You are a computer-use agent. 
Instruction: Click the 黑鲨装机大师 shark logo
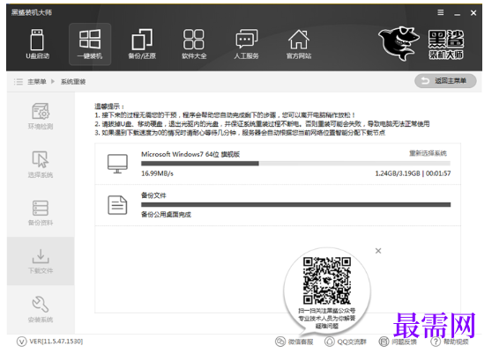[421, 43]
